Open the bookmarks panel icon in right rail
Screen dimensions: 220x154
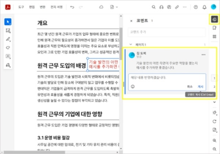tap(214, 28)
